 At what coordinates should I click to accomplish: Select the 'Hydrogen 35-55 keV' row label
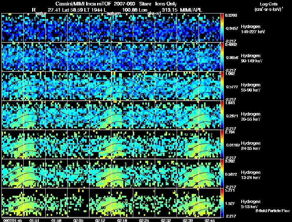[250, 117]
